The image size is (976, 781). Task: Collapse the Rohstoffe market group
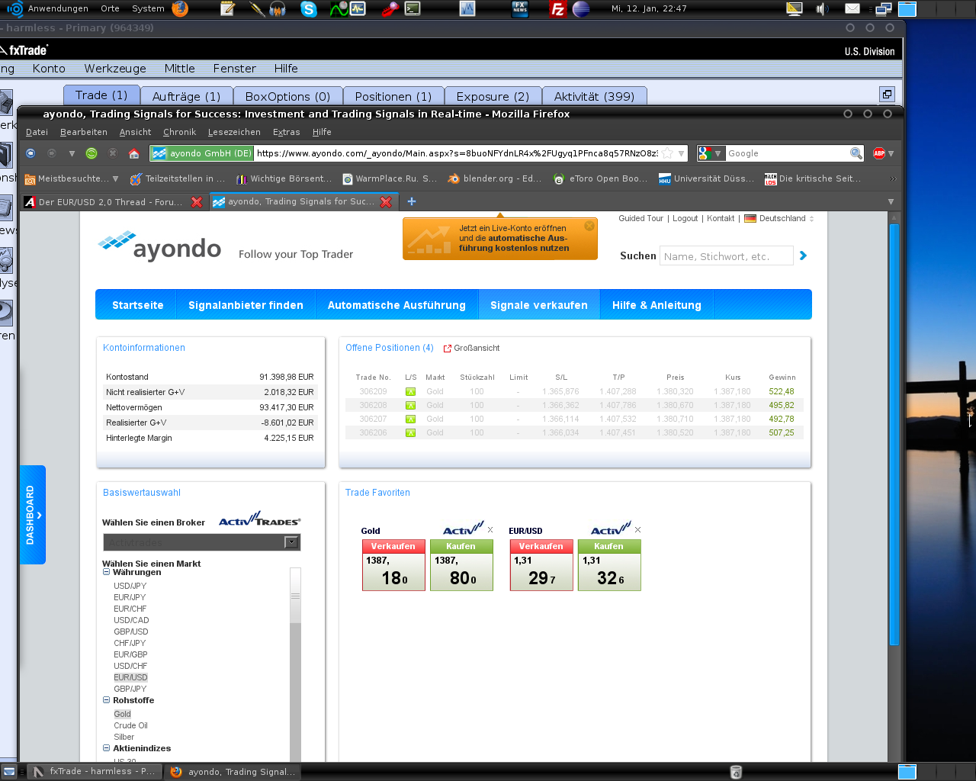coord(107,700)
